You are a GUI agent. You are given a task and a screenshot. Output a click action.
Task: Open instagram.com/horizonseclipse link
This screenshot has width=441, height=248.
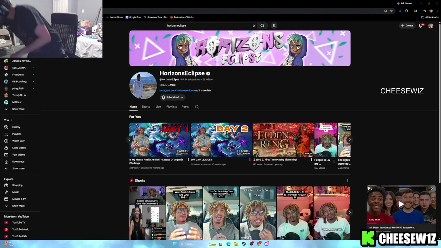(176, 91)
